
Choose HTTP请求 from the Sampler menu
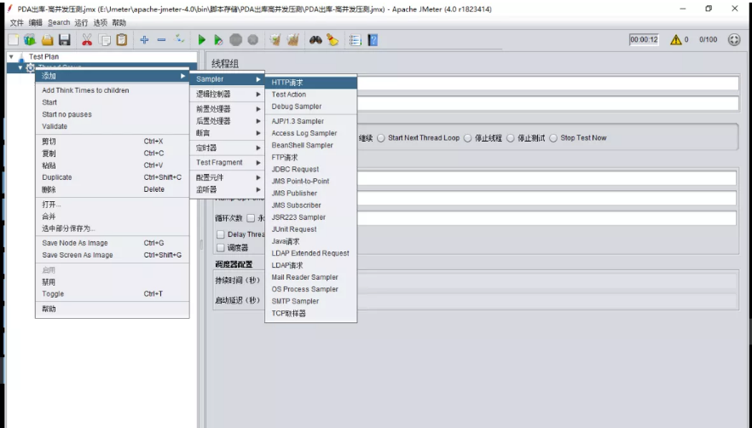[x=310, y=83]
